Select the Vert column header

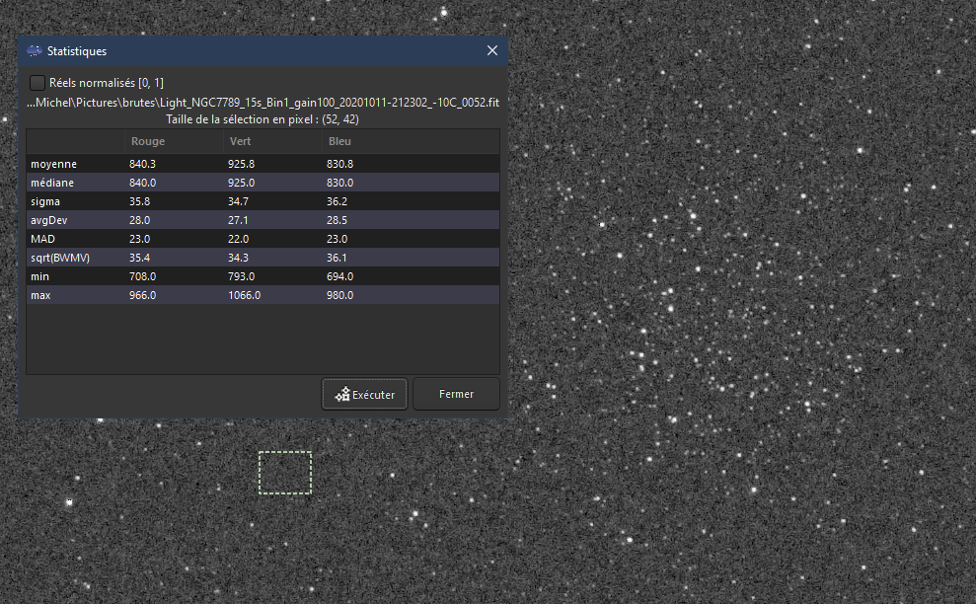pyautogui.click(x=240, y=141)
